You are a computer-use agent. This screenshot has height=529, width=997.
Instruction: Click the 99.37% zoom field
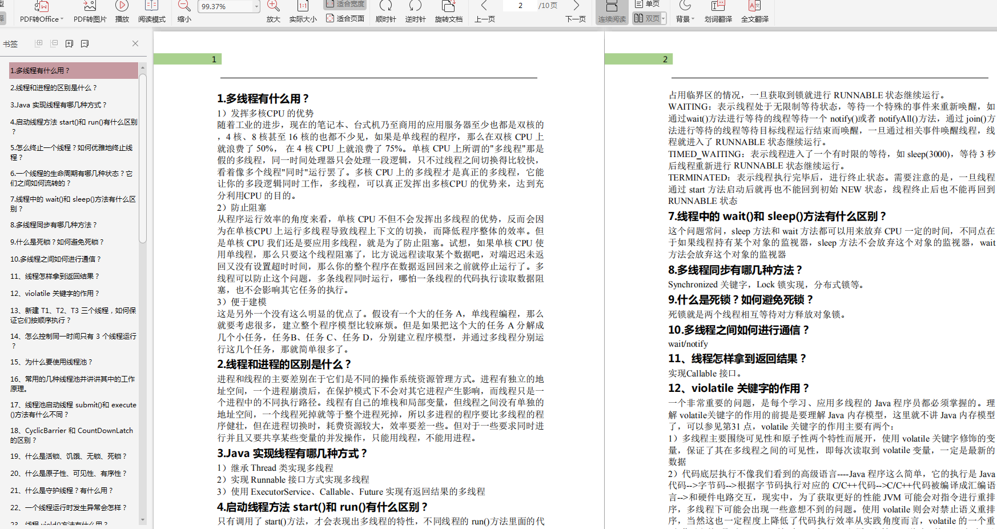[225, 6]
